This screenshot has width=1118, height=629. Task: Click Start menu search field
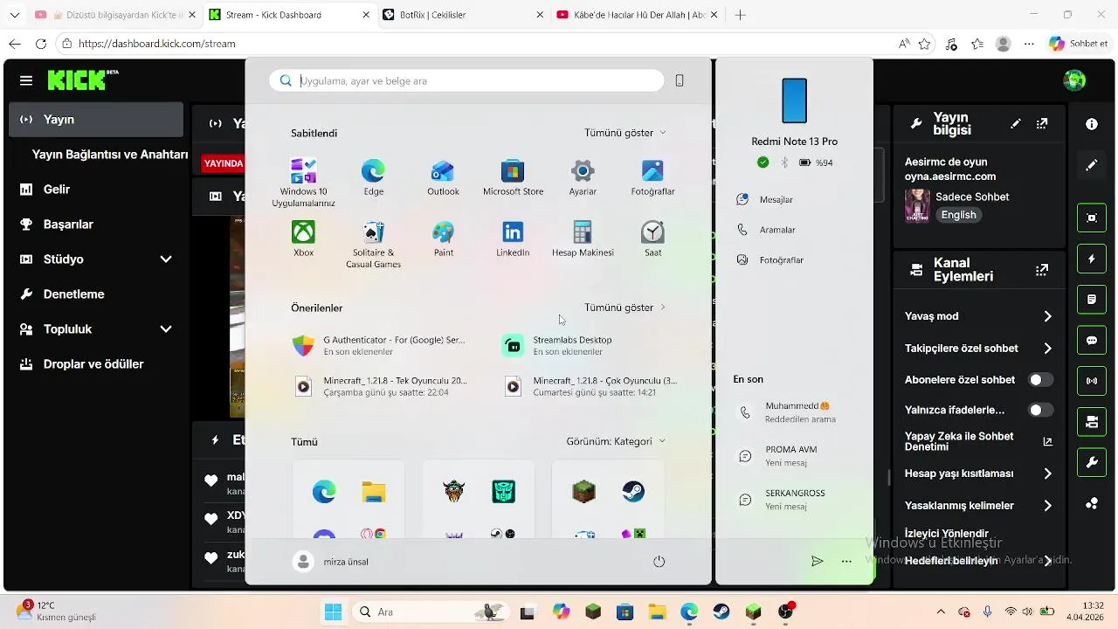coord(466,80)
